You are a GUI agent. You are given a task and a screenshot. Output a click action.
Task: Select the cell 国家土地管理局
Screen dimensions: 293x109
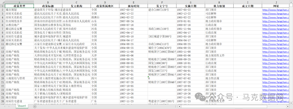point(77,86)
